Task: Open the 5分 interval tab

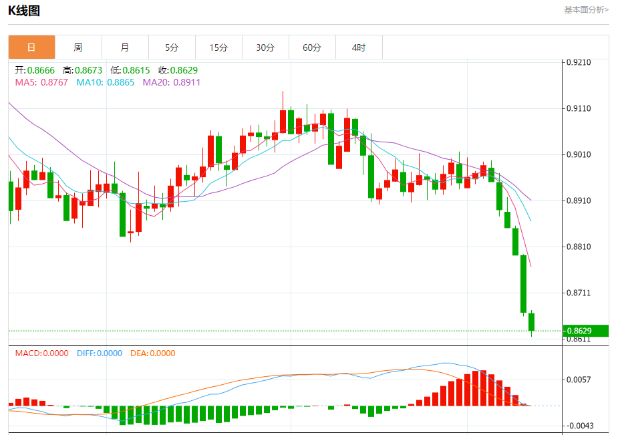Action: coord(172,47)
